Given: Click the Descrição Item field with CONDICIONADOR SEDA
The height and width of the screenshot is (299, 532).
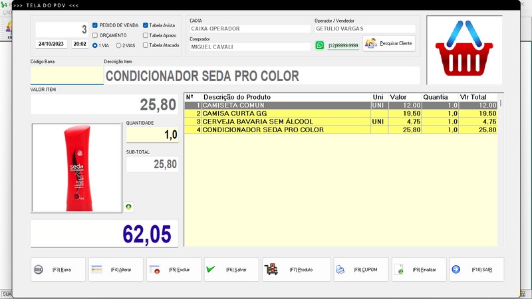Looking at the screenshot, I should tap(262, 76).
